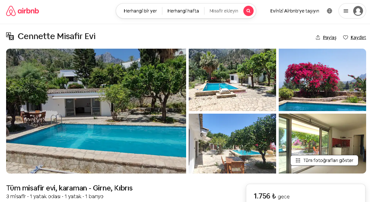
Task: Click the user profile avatar icon
Action: [x=358, y=11]
